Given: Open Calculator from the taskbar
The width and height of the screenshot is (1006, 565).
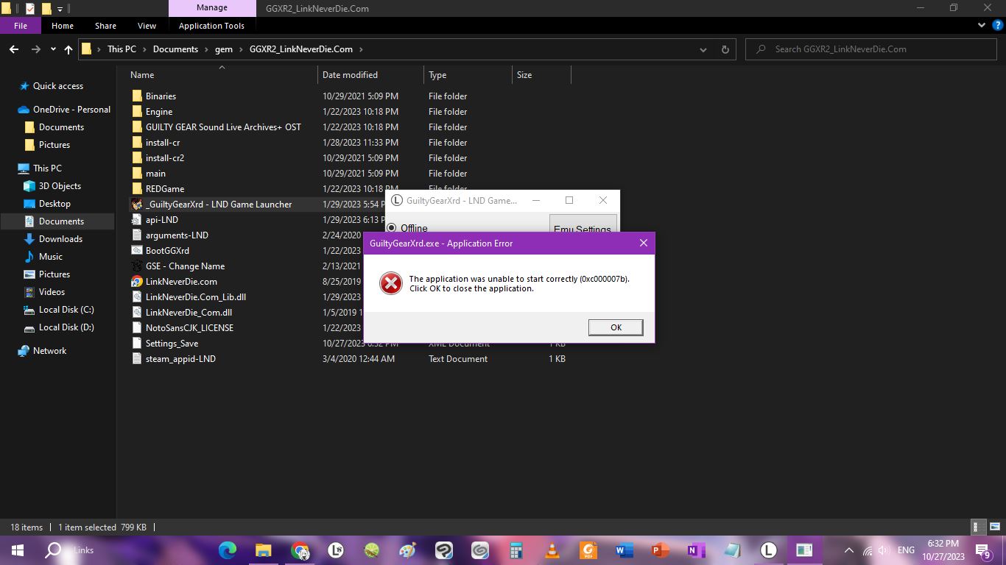Looking at the screenshot, I should tap(516, 550).
